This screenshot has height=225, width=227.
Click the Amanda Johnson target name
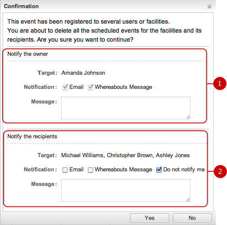pos(83,73)
